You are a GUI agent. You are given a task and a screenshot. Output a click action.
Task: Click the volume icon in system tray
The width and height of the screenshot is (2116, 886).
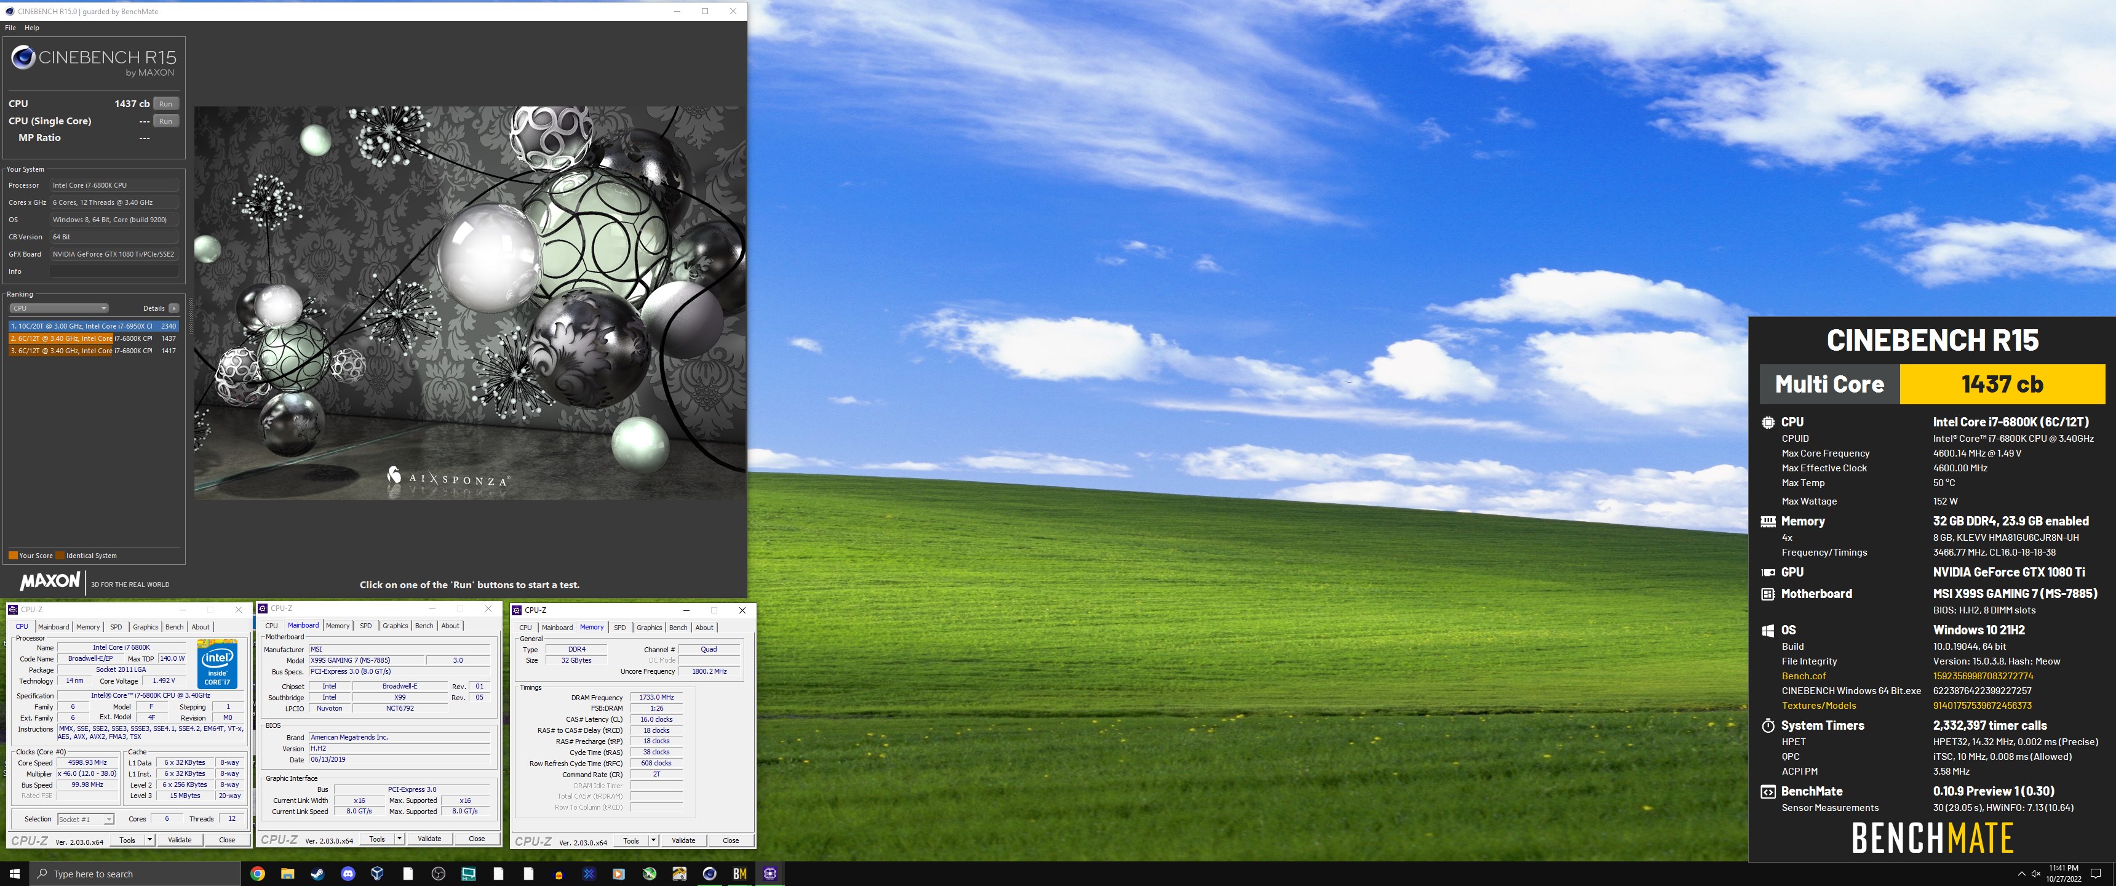point(2035,874)
